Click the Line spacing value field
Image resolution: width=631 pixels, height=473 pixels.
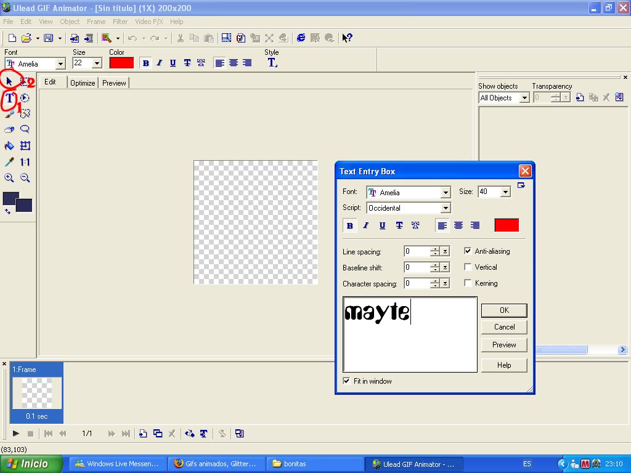pos(417,251)
